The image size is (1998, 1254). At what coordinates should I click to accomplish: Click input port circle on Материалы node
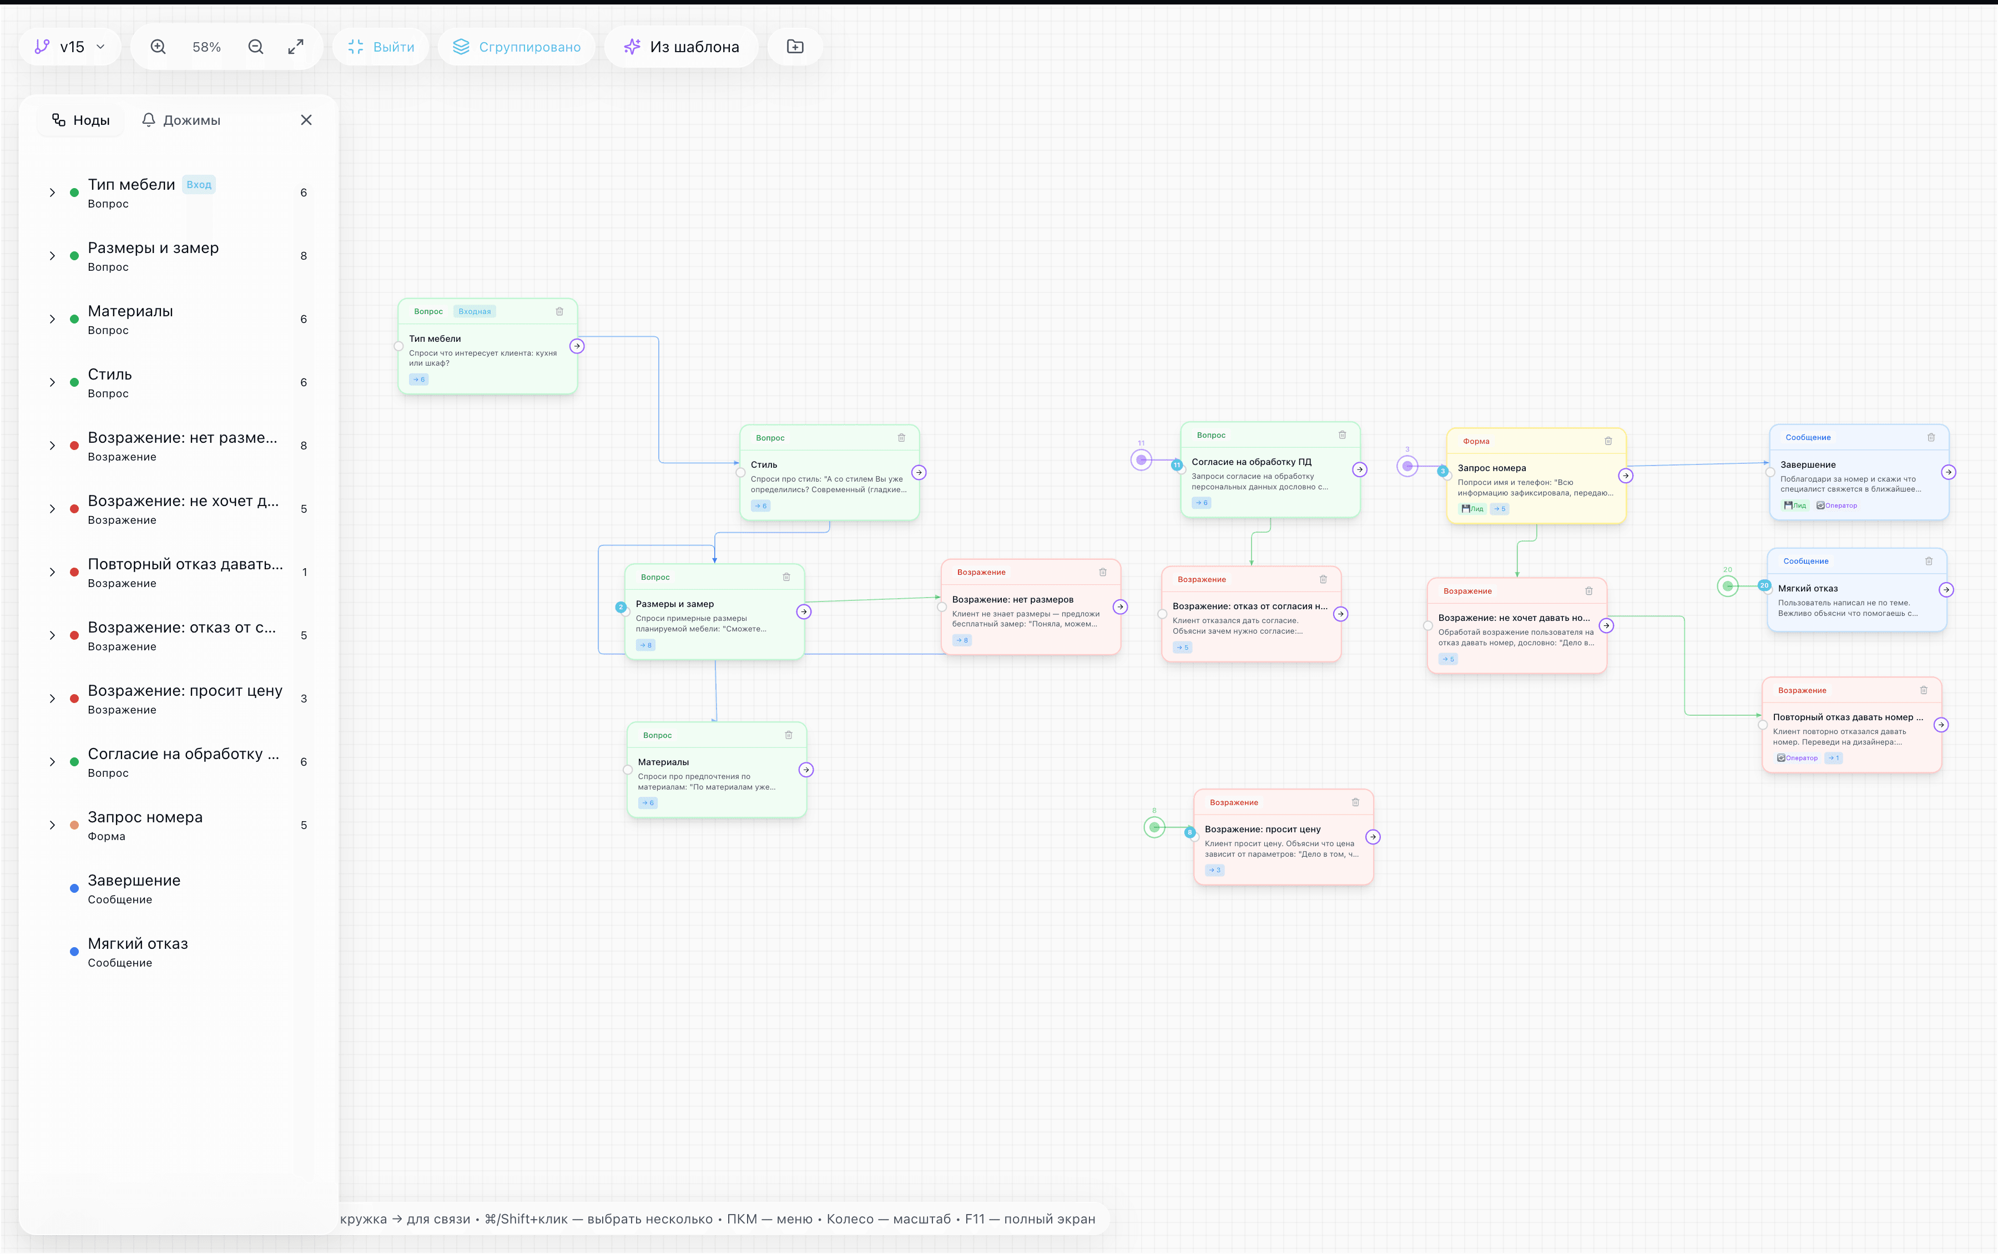pos(627,770)
